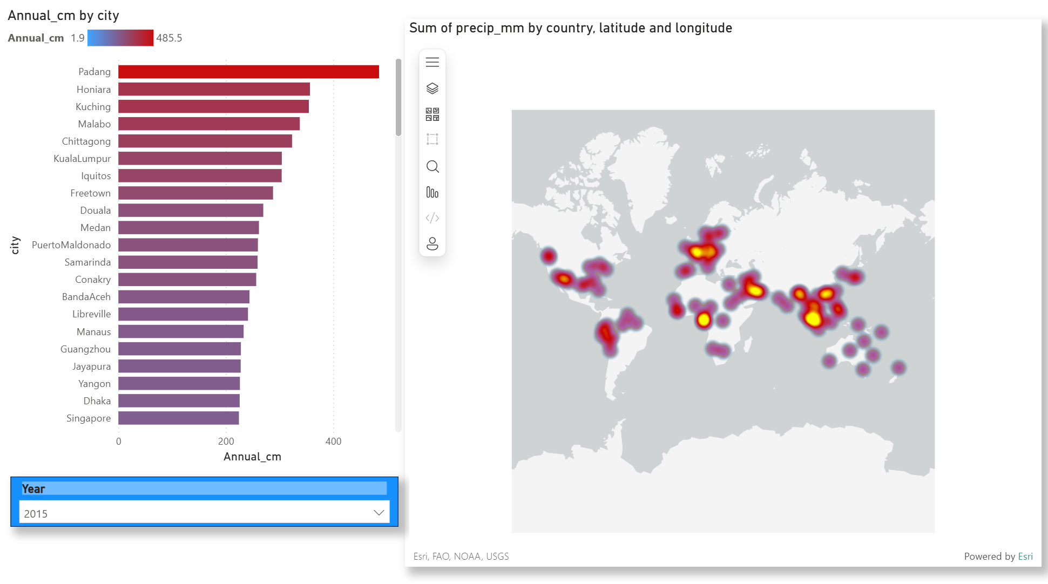Screen dimensions: 1048x584
Task: Click the Manaus city label
Action: [94, 331]
